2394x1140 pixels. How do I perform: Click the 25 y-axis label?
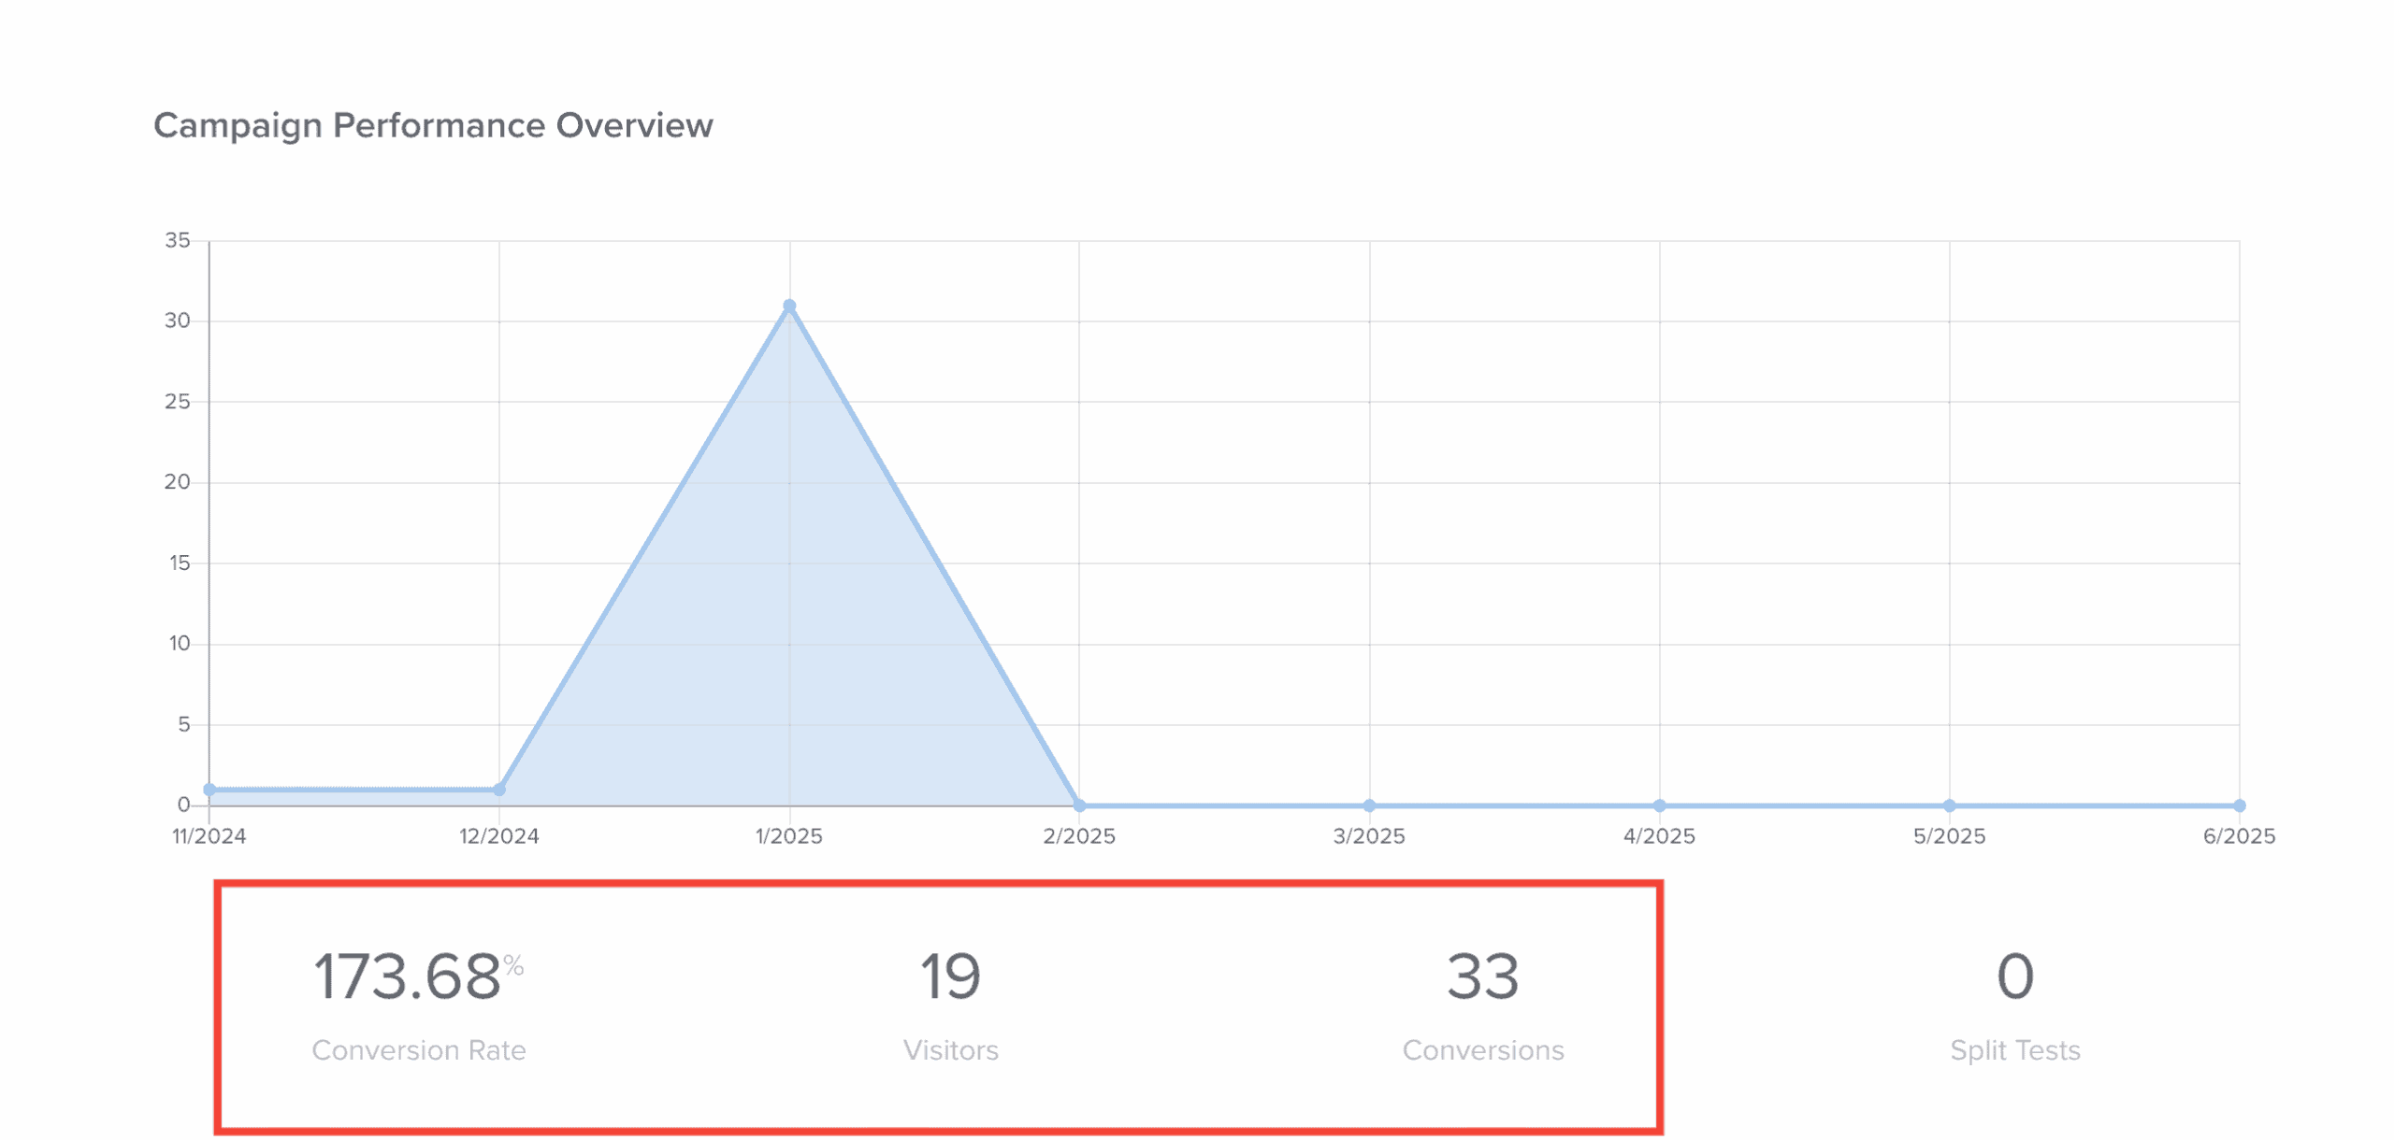[x=178, y=402]
